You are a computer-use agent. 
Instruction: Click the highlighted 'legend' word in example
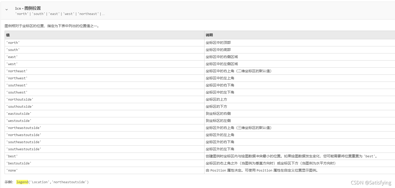22,182
